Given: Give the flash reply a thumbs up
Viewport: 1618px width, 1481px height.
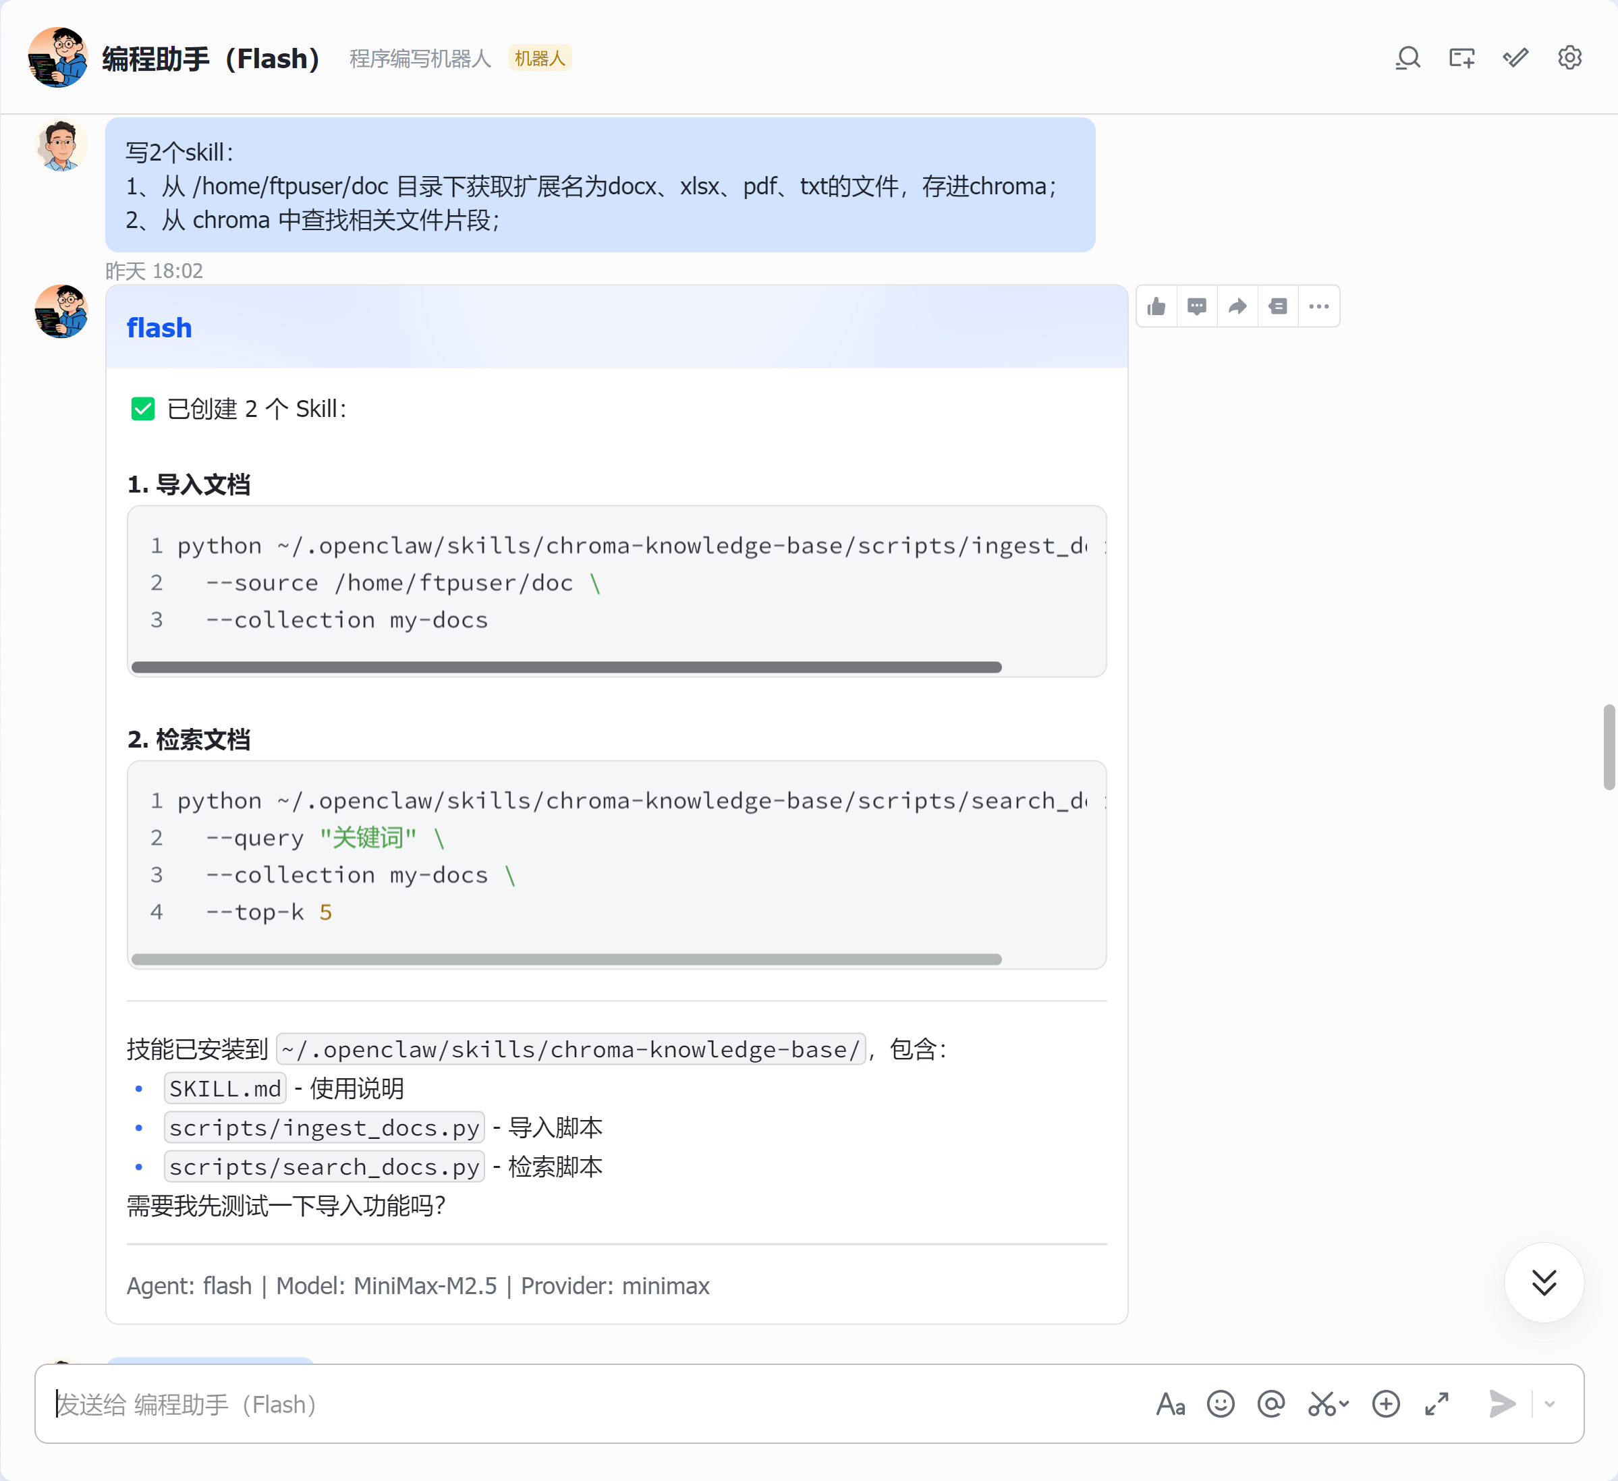Looking at the screenshot, I should pos(1156,306).
